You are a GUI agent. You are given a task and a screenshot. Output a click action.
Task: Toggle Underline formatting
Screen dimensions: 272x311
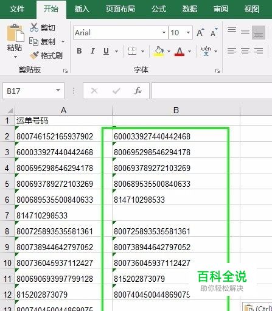point(106,51)
